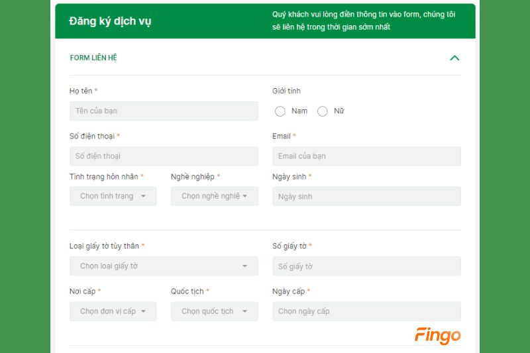The width and height of the screenshot is (530, 353).
Task: Click the Họ tên input field
Action: coord(164,111)
